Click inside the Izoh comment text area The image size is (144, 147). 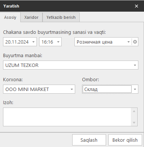pyautogui.click(x=67, y=117)
